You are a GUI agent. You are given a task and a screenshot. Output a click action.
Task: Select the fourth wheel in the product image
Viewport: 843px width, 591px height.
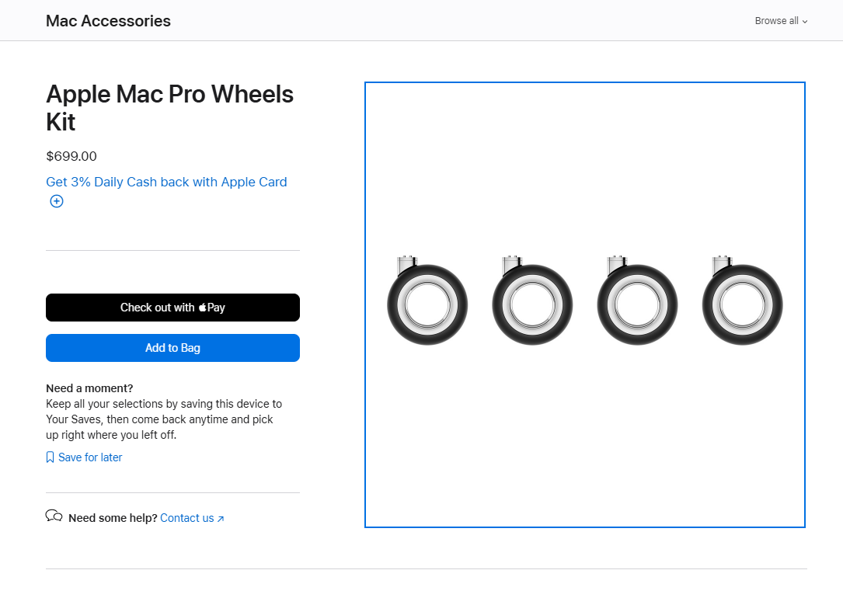pos(742,302)
